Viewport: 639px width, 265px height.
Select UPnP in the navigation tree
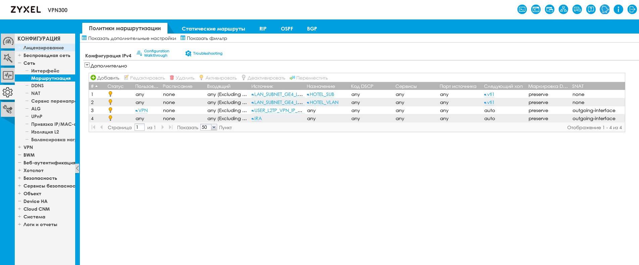tap(37, 116)
